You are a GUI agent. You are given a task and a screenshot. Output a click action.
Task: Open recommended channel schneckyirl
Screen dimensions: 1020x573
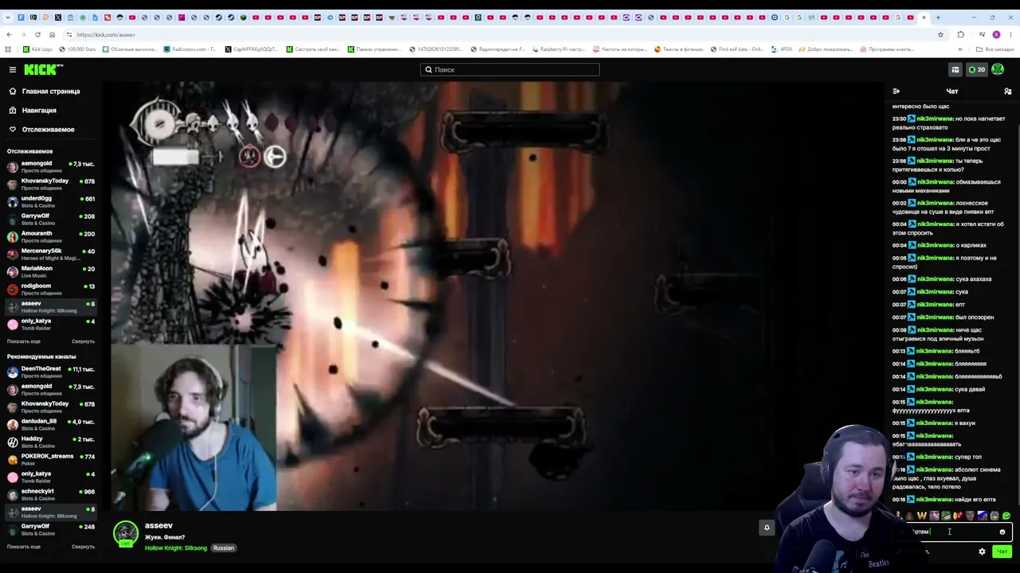coord(51,495)
